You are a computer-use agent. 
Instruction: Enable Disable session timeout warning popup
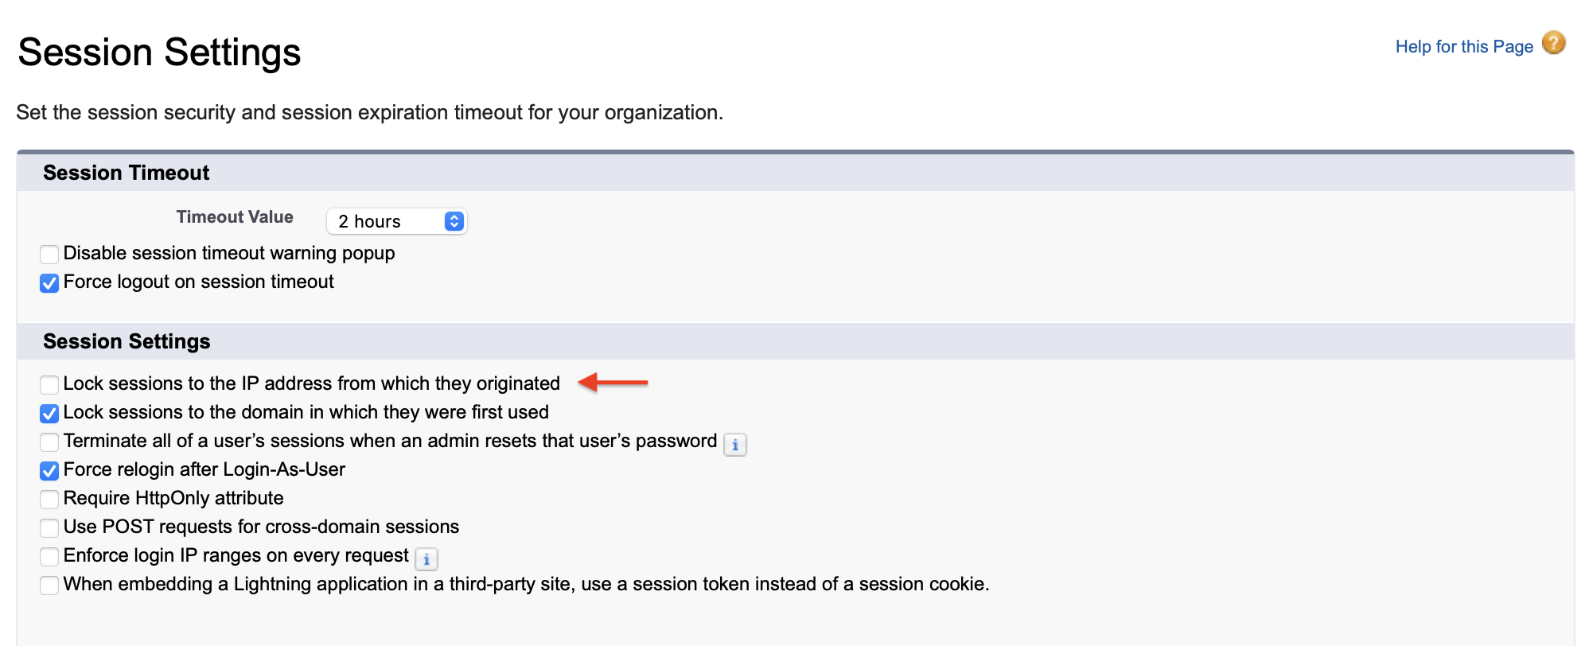tap(49, 254)
